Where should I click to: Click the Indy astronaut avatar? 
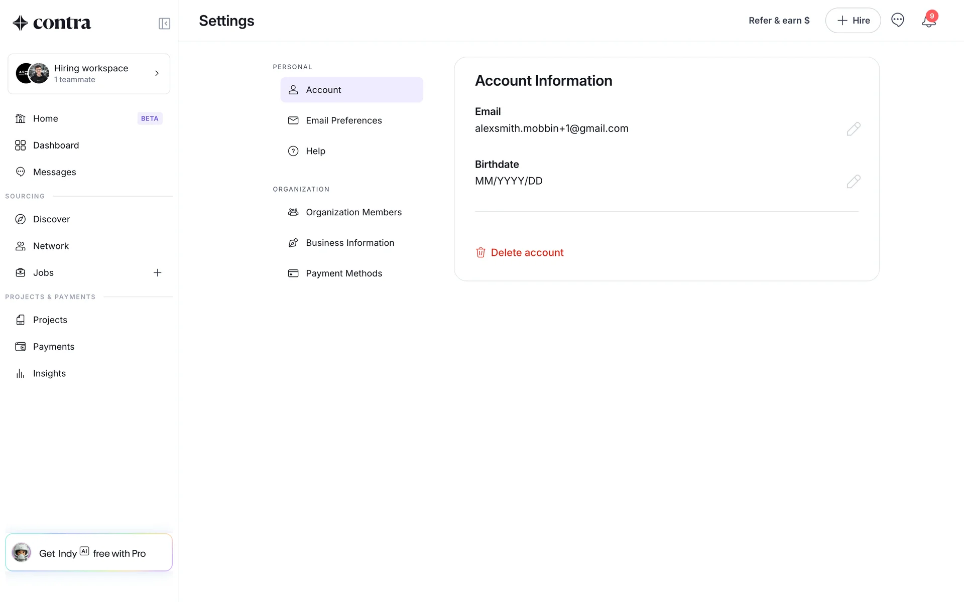[22, 552]
